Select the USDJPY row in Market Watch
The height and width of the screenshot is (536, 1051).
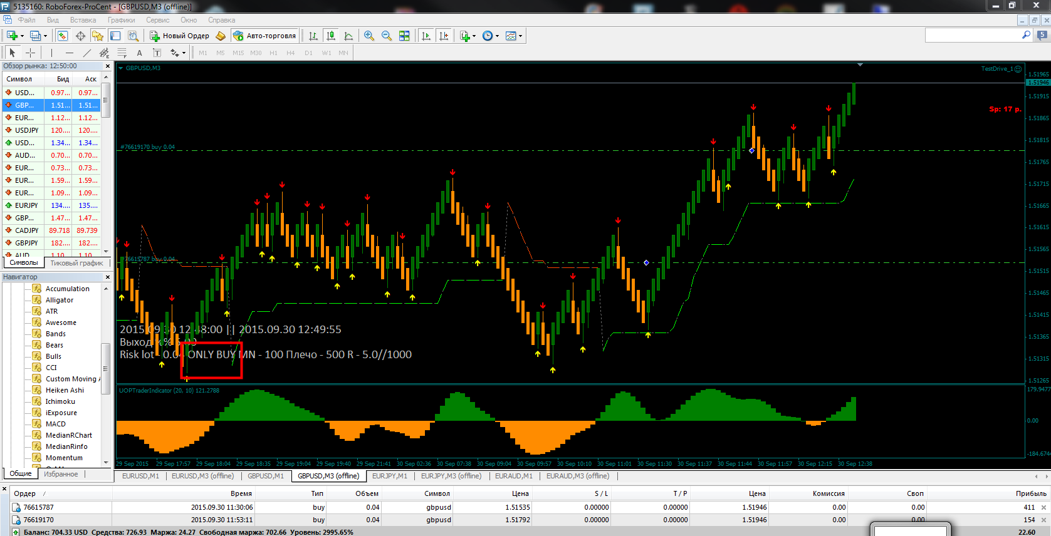pos(51,130)
